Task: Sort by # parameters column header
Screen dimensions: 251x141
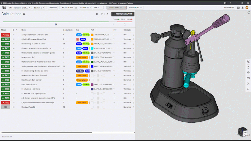Action: point(68,30)
